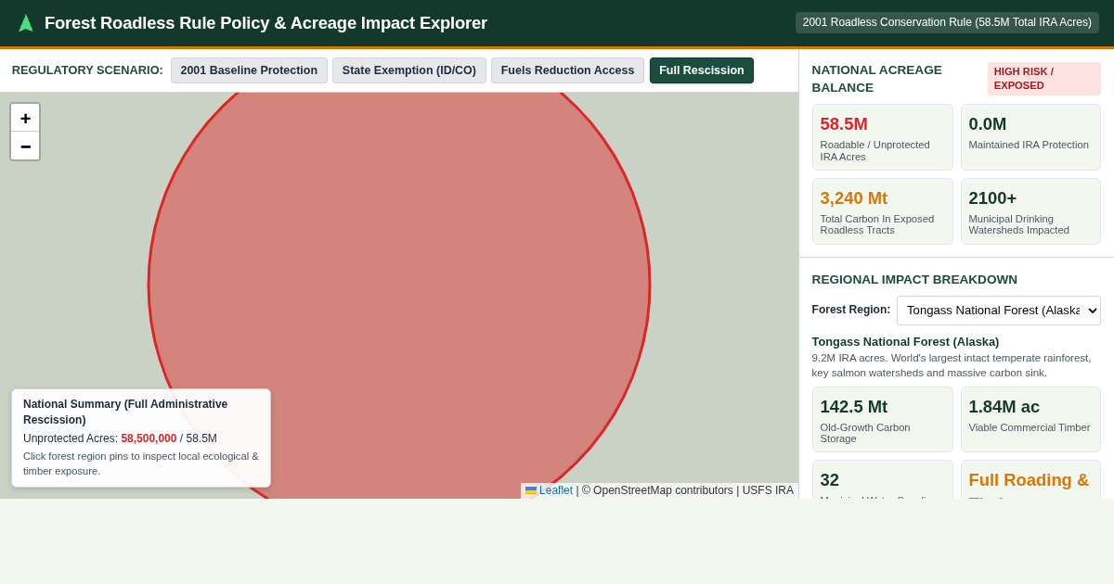Click the REGIONAL IMPACT BREAKDOWN heading
Image resolution: width=1114 pixels, height=584 pixels.
(x=914, y=279)
